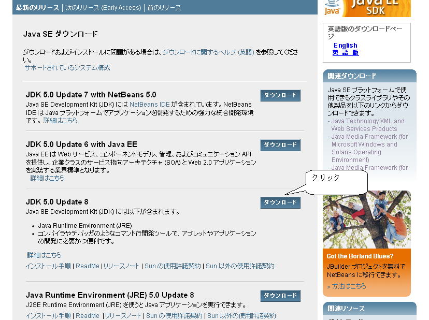
Task: Click the JDK 5.0 Update 6 with Java EE title
Action: 81,144
